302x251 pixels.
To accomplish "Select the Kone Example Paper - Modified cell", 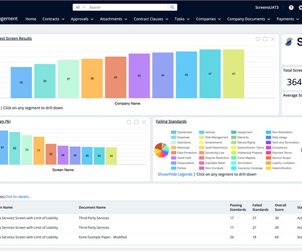I will tap(103, 237).
